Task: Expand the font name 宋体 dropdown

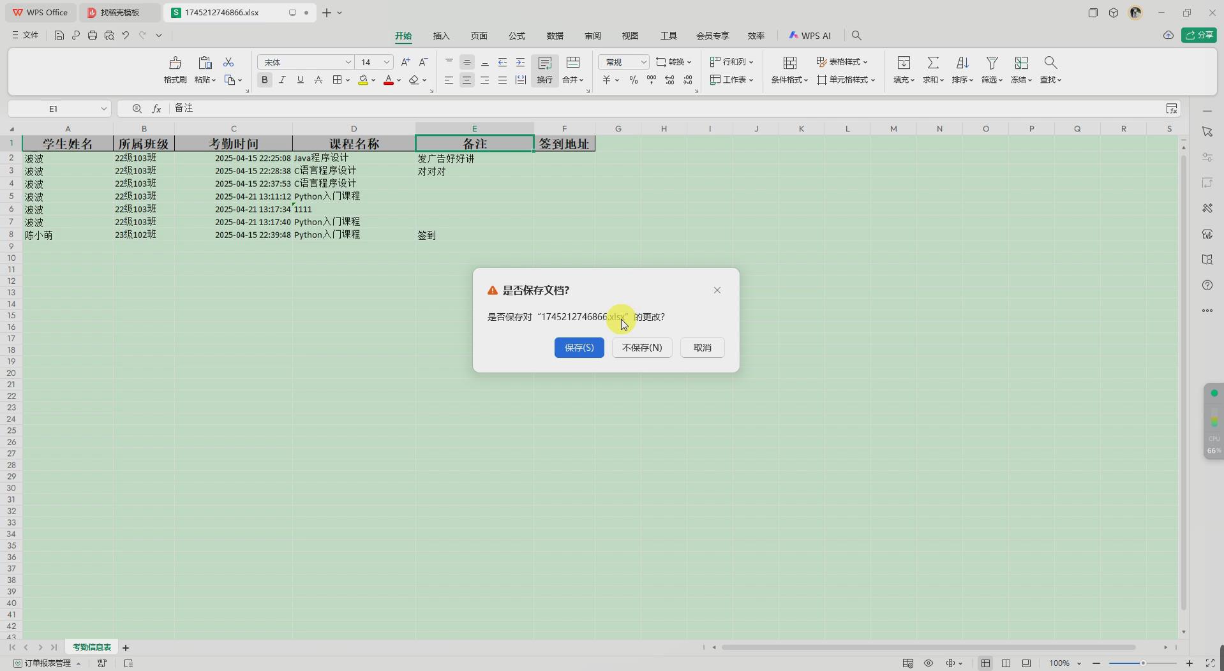Action: click(x=348, y=62)
